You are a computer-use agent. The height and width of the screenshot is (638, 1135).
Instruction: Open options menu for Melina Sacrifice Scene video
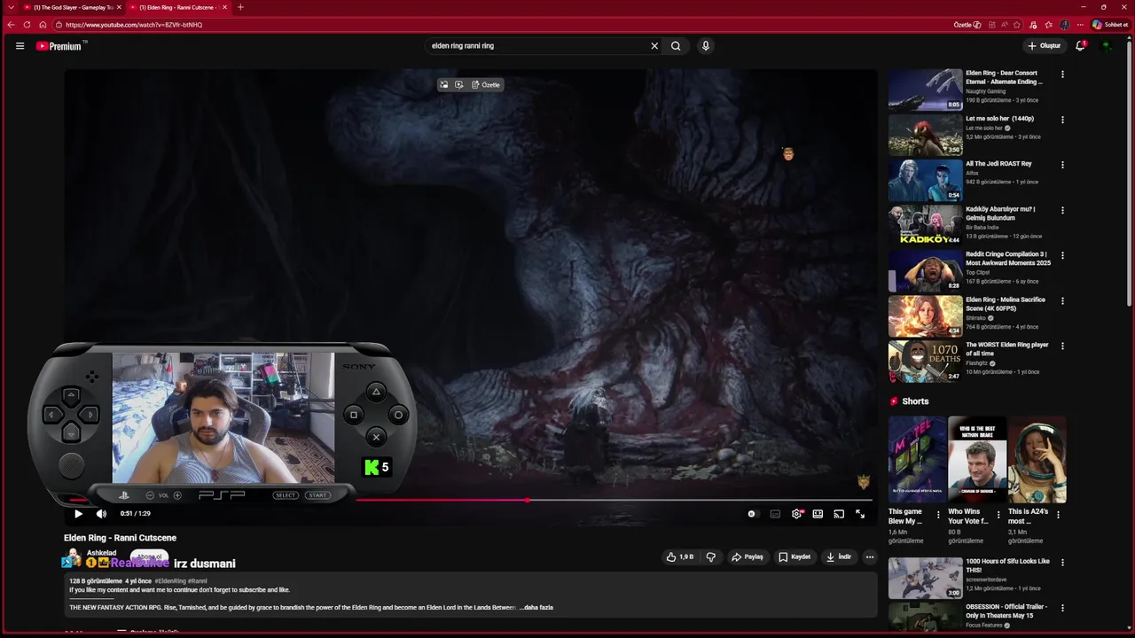[x=1062, y=300]
